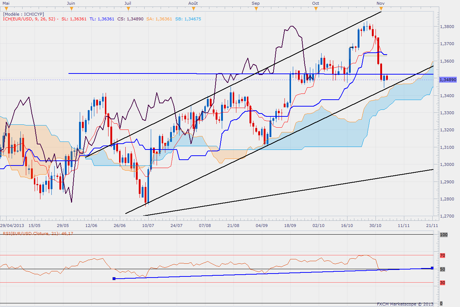Click the 1,3800 price axis label

[447, 27]
